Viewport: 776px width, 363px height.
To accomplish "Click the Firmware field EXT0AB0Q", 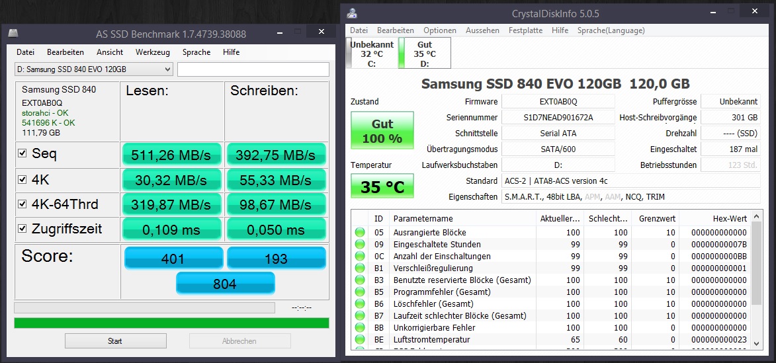I will (x=558, y=101).
